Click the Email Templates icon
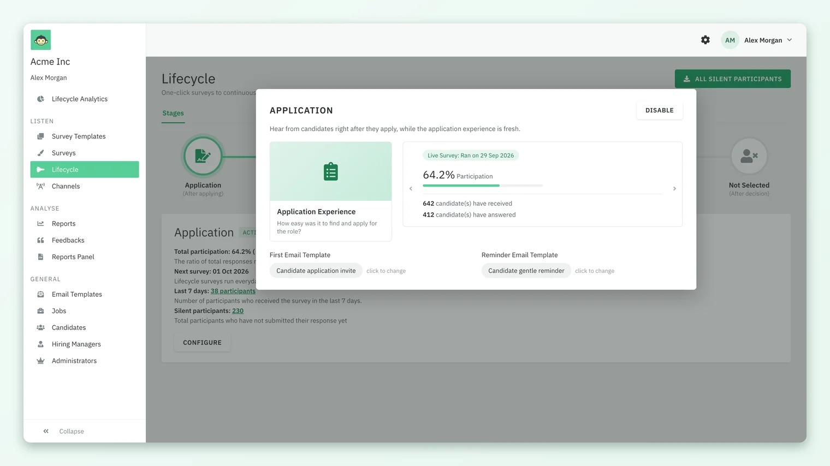The width and height of the screenshot is (830, 466). coord(40,294)
